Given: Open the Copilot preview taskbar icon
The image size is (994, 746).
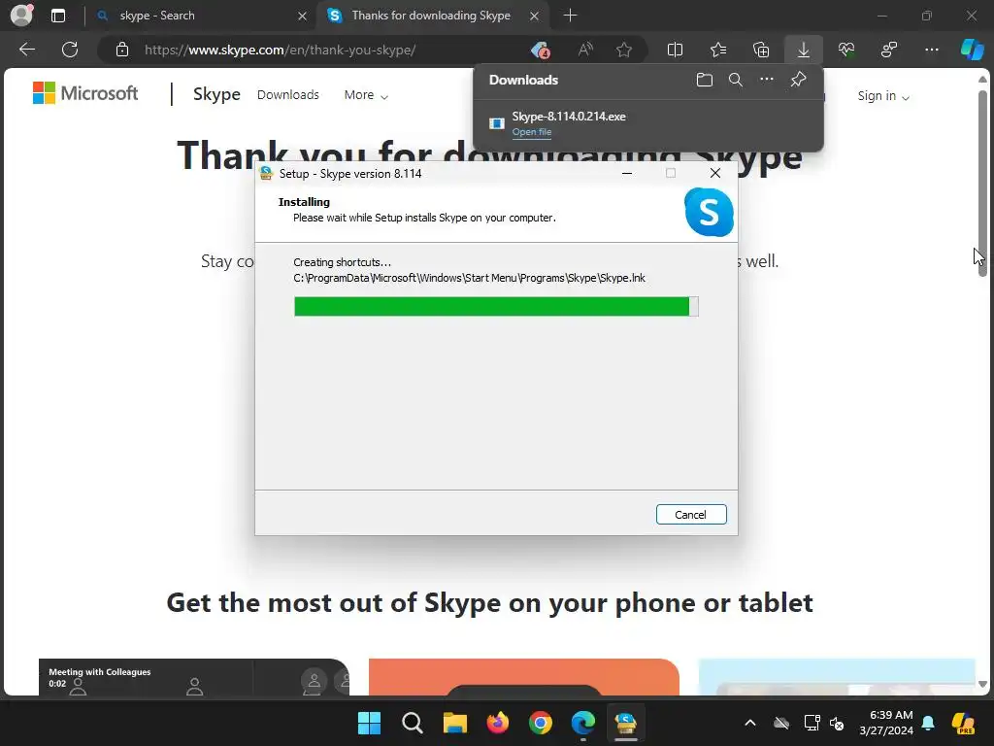Looking at the screenshot, I should coord(964,723).
